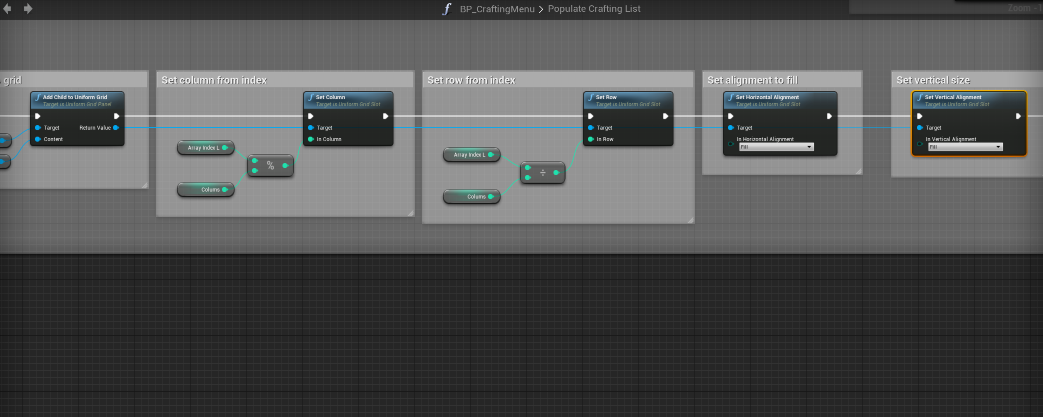Screen dimensions: 1043x417
Task: Click resize handle of 'Set alignment to fill' comment
Action: pyautogui.click(x=858, y=171)
